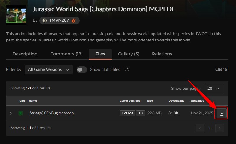236x144 pixels.
Task: Switch to the Description tab
Action: tap(25, 54)
